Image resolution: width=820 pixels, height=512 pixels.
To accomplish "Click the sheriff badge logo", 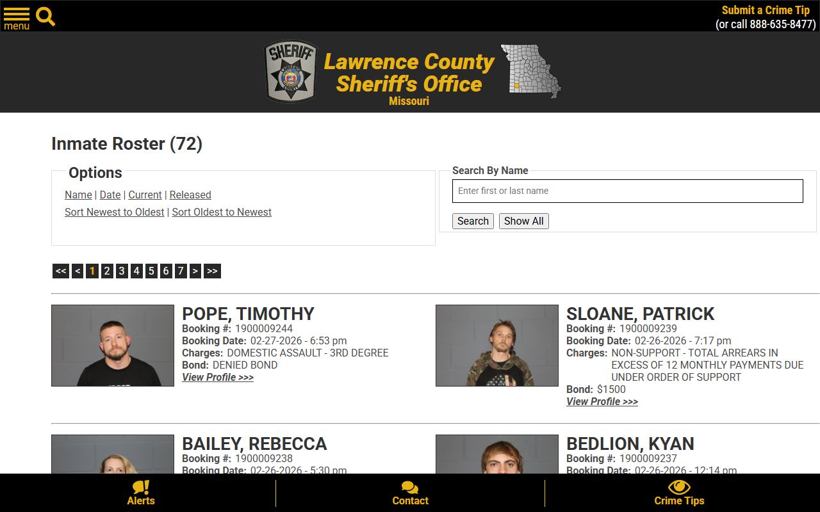I will (291, 72).
